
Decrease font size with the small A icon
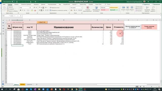pyautogui.click(x=36, y=8)
